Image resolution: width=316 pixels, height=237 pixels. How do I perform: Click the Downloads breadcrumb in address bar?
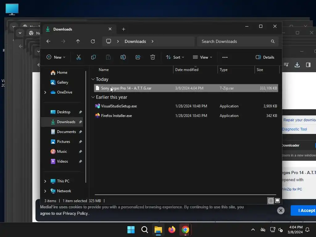[x=135, y=41]
